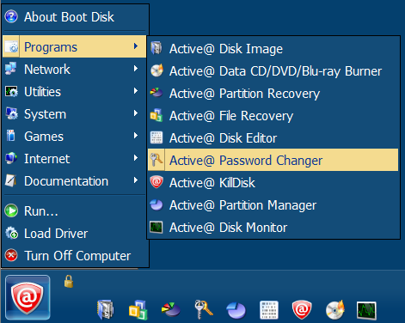This screenshot has width=405, height=323.
Task: Open Active@ Data CD/DVD/Blu-ray Burner
Action: click(273, 70)
